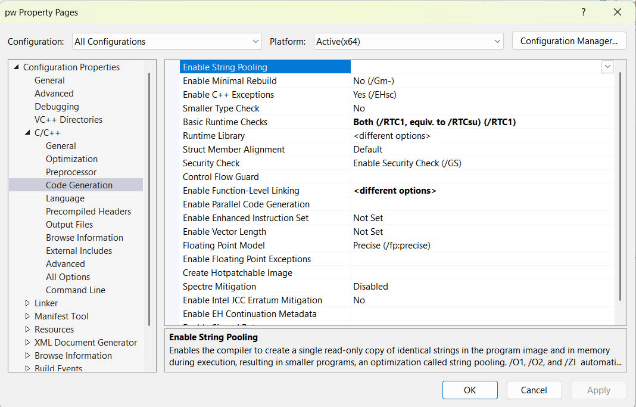Select the Command Line page
The image size is (636, 407).
(75, 290)
